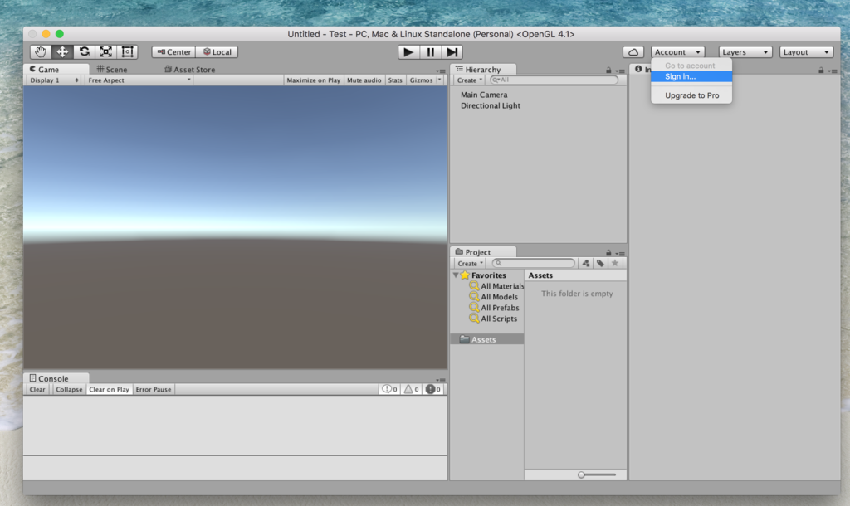Open Console panel options menu
This screenshot has width=850, height=506.
click(x=441, y=380)
